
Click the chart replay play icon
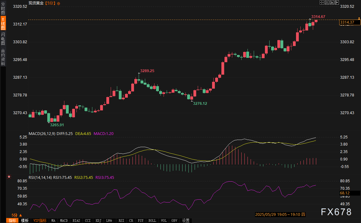click(x=331, y=2)
